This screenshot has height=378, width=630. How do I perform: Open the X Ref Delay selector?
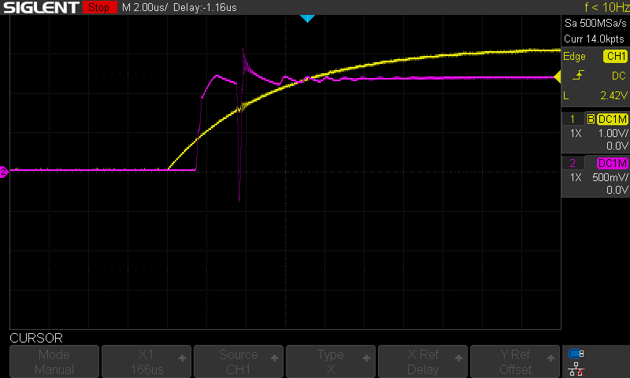424,361
